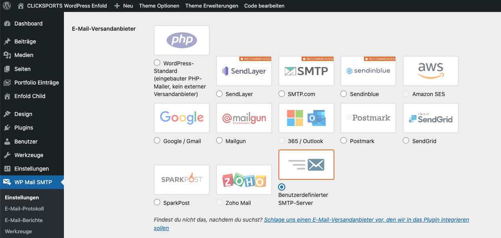Click the Einstellungen sliders icon
This screenshot has width=501, height=238.
7,169
